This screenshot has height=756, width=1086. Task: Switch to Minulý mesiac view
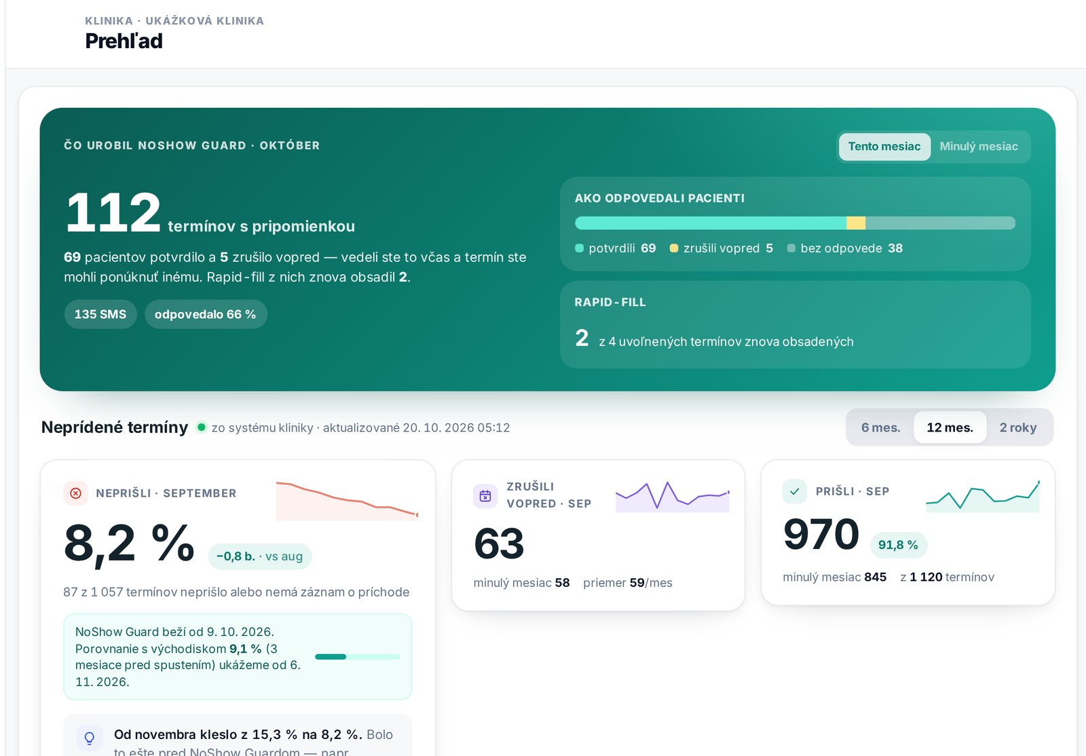(x=978, y=147)
